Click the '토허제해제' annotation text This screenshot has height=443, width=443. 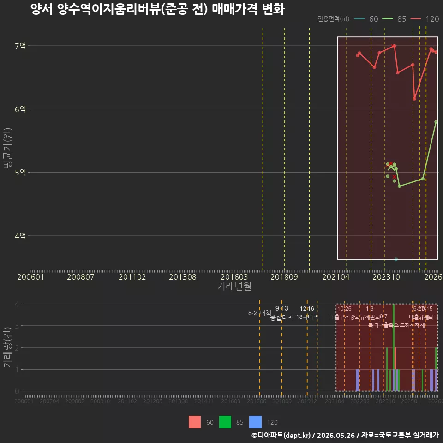coord(412,325)
